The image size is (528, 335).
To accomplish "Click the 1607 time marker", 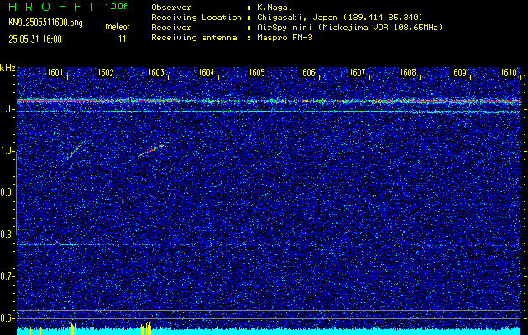I will click(358, 73).
